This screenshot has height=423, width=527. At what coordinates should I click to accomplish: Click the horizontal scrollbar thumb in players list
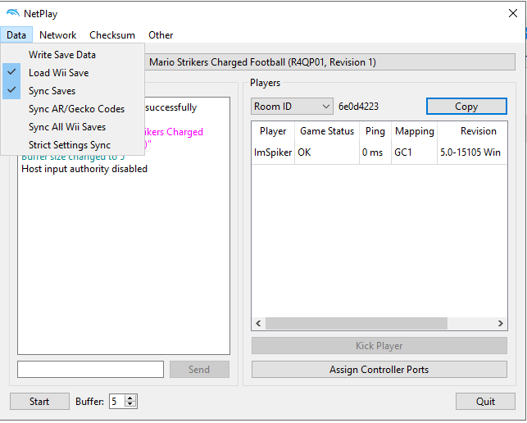pyautogui.click(x=357, y=324)
